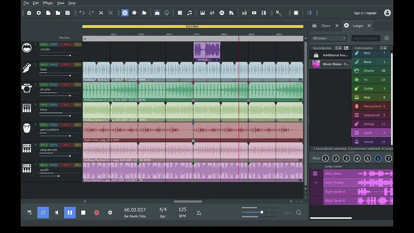414x233 pixels.
Task: Switch to the Store tab
Action: 326,26
